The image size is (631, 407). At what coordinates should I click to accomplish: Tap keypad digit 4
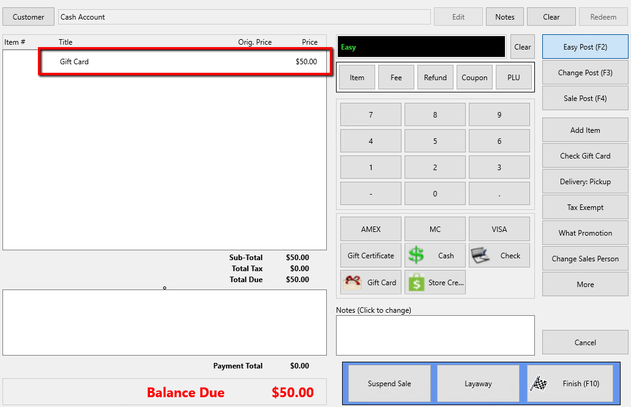pos(371,141)
